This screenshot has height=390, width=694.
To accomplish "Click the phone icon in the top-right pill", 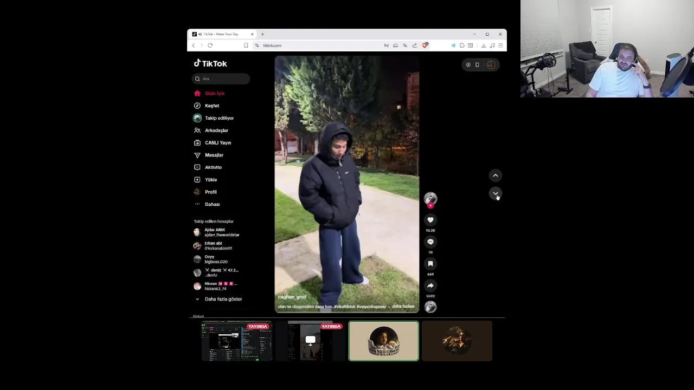I will click(477, 65).
